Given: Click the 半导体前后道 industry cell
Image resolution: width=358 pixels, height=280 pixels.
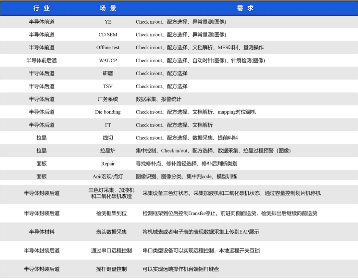Looking at the screenshot, I should point(42,61).
